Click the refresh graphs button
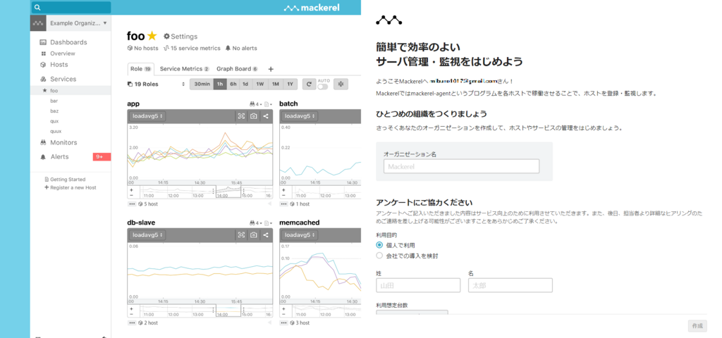The width and height of the screenshot is (722, 338). (x=309, y=84)
